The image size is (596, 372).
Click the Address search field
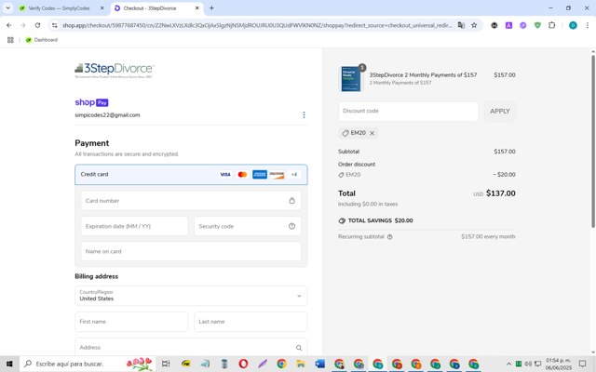pos(191,347)
